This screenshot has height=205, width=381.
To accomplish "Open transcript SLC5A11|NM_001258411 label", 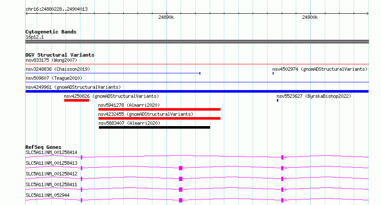I will [x=51, y=184].
